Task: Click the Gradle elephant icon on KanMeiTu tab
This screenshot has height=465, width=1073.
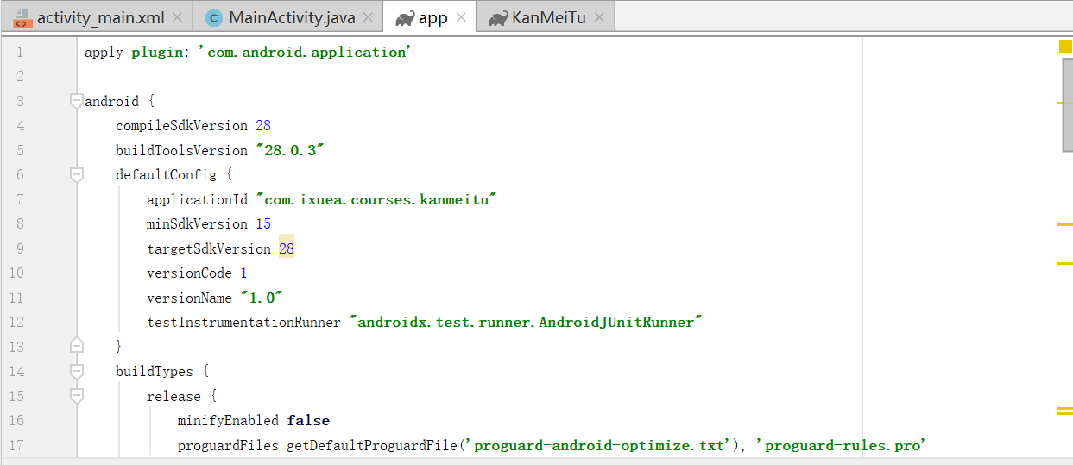Action: click(497, 18)
